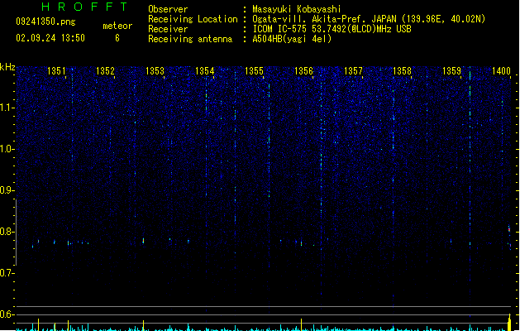Click the 1352 time marker
The width and height of the screenshot is (520, 331).
point(105,71)
